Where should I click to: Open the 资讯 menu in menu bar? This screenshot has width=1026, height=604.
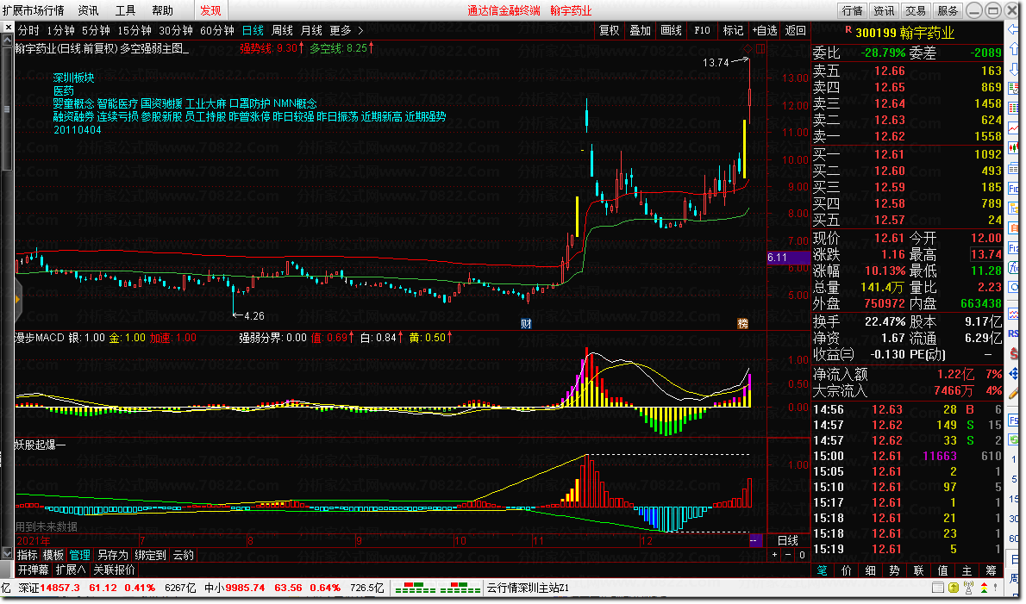pos(88,10)
